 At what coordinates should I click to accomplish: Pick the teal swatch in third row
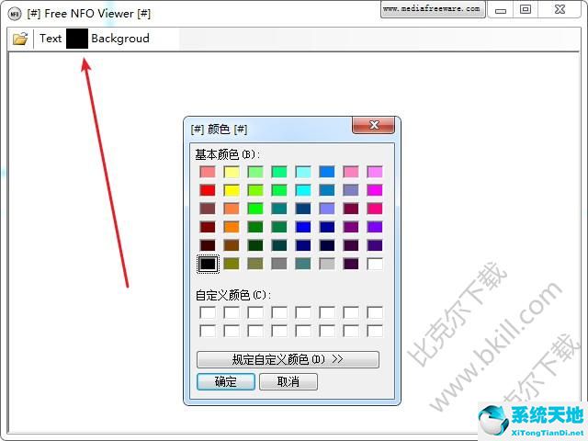pos(279,209)
